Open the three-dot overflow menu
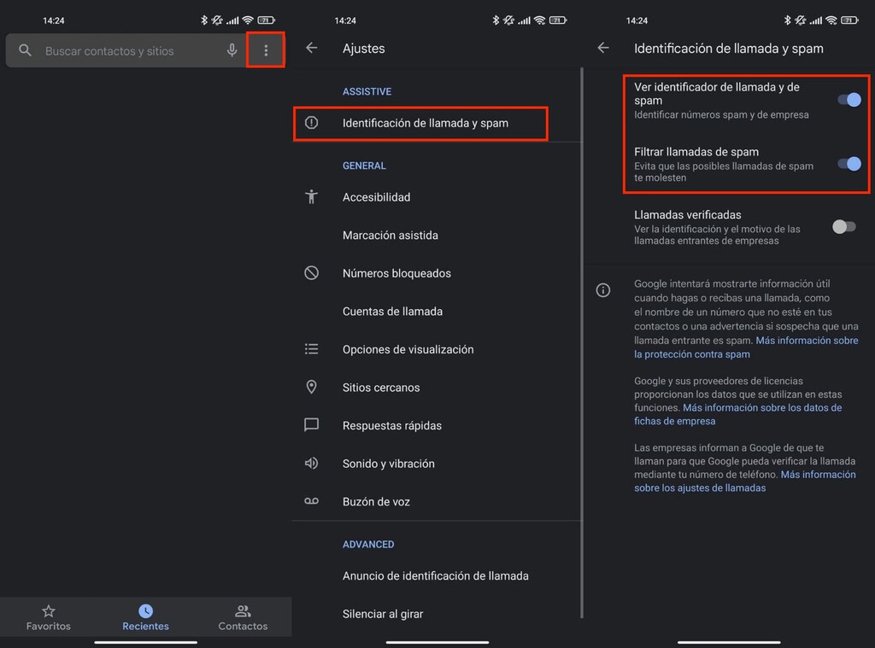 tap(266, 50)
